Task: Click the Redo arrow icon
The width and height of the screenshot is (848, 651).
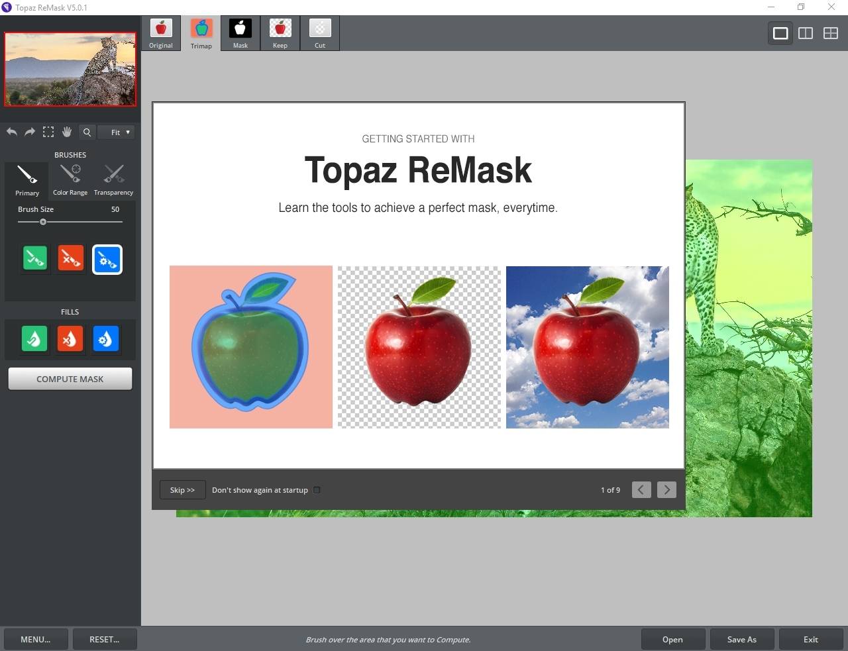Action: pos(30,132)
